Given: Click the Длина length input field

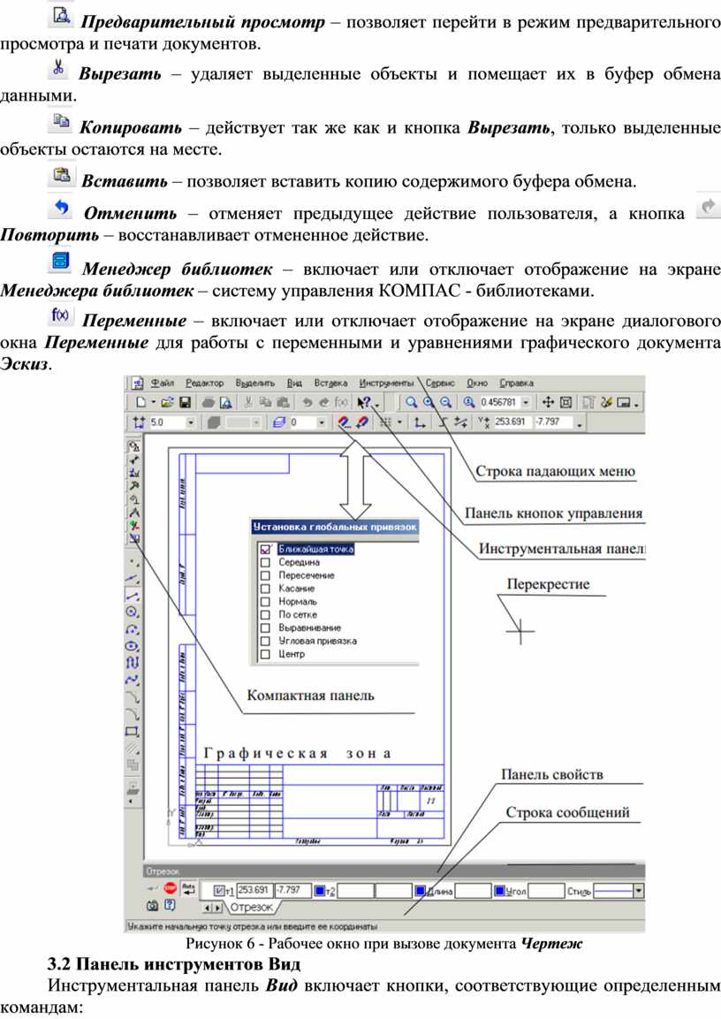Looking at the screenshot, I should 472,891.
